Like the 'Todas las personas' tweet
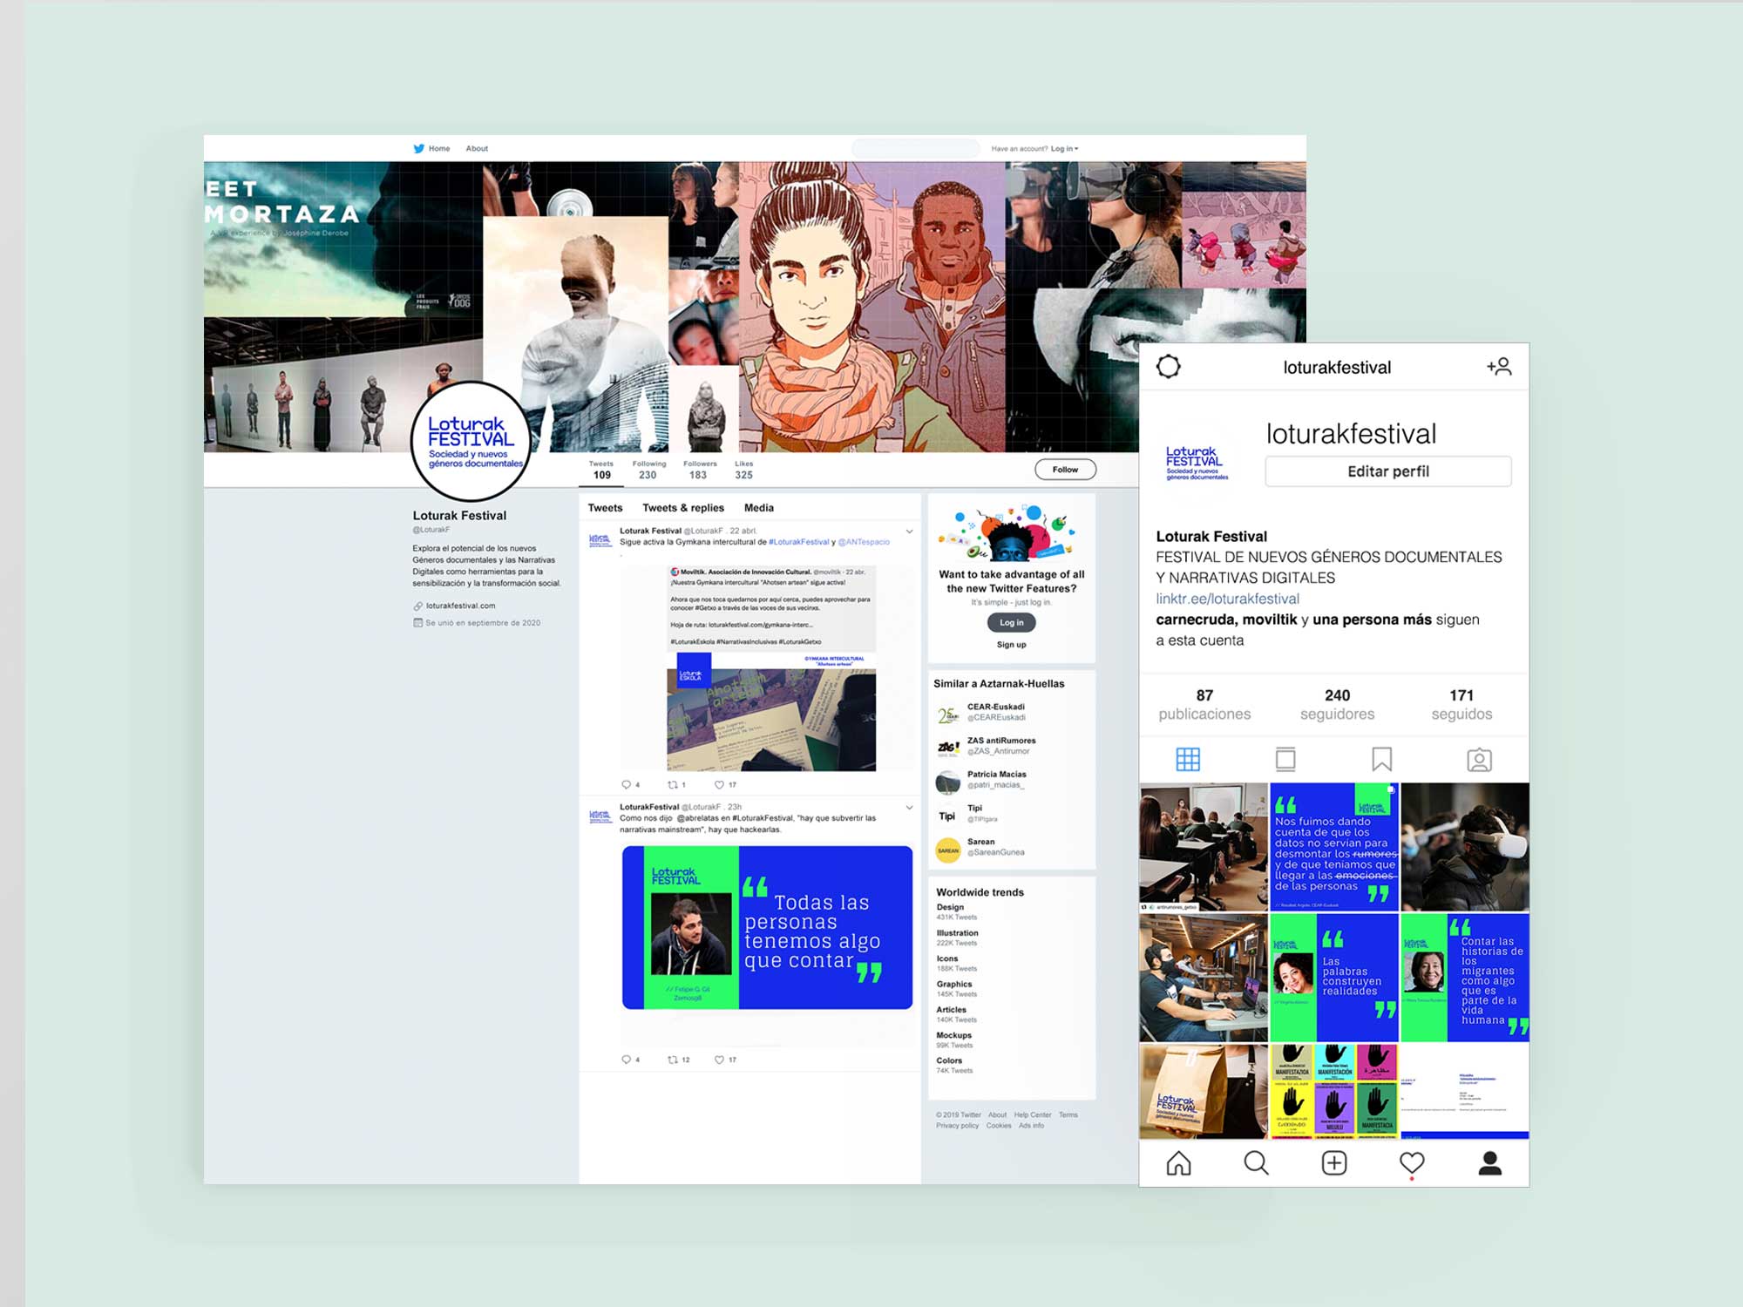 pos(719,1060)
